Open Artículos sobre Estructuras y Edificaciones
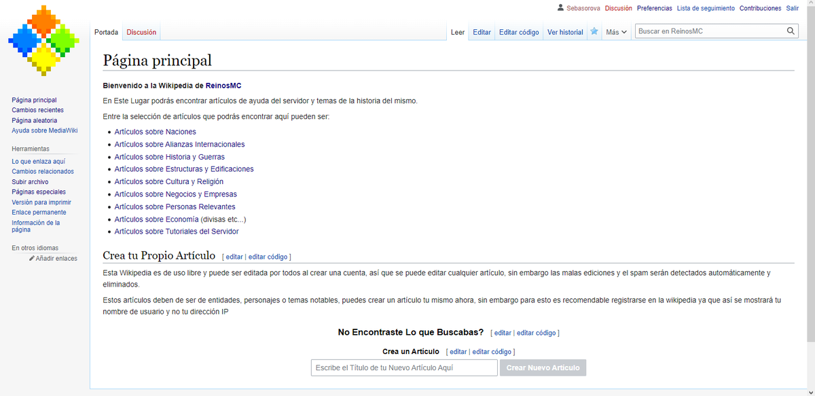Screen dimensions: 815x396 point(184,169)
